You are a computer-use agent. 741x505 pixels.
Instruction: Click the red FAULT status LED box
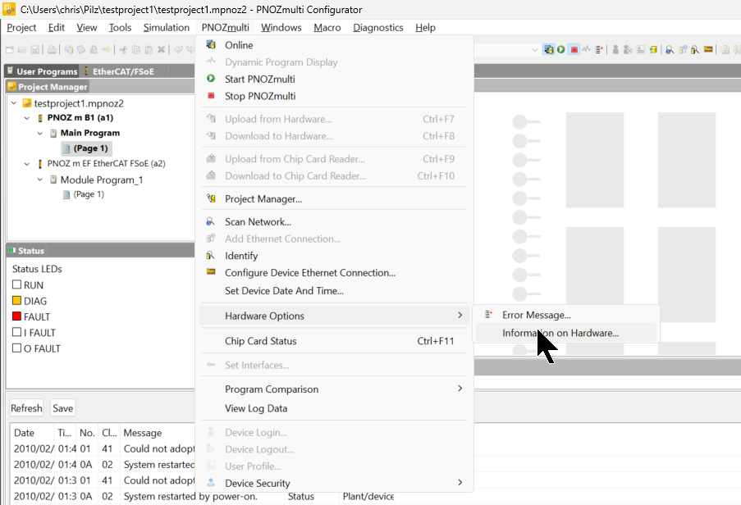click(16, 316)
